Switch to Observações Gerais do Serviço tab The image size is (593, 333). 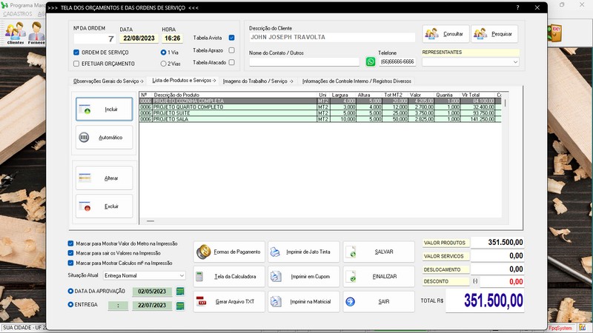(x=108, y=81)
